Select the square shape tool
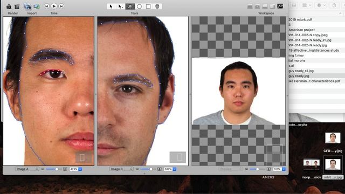Image resolution: width=345 pixels, height=194 pixels. 148,6
